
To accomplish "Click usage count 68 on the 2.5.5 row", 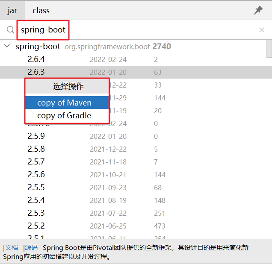I will click(158, 188).
